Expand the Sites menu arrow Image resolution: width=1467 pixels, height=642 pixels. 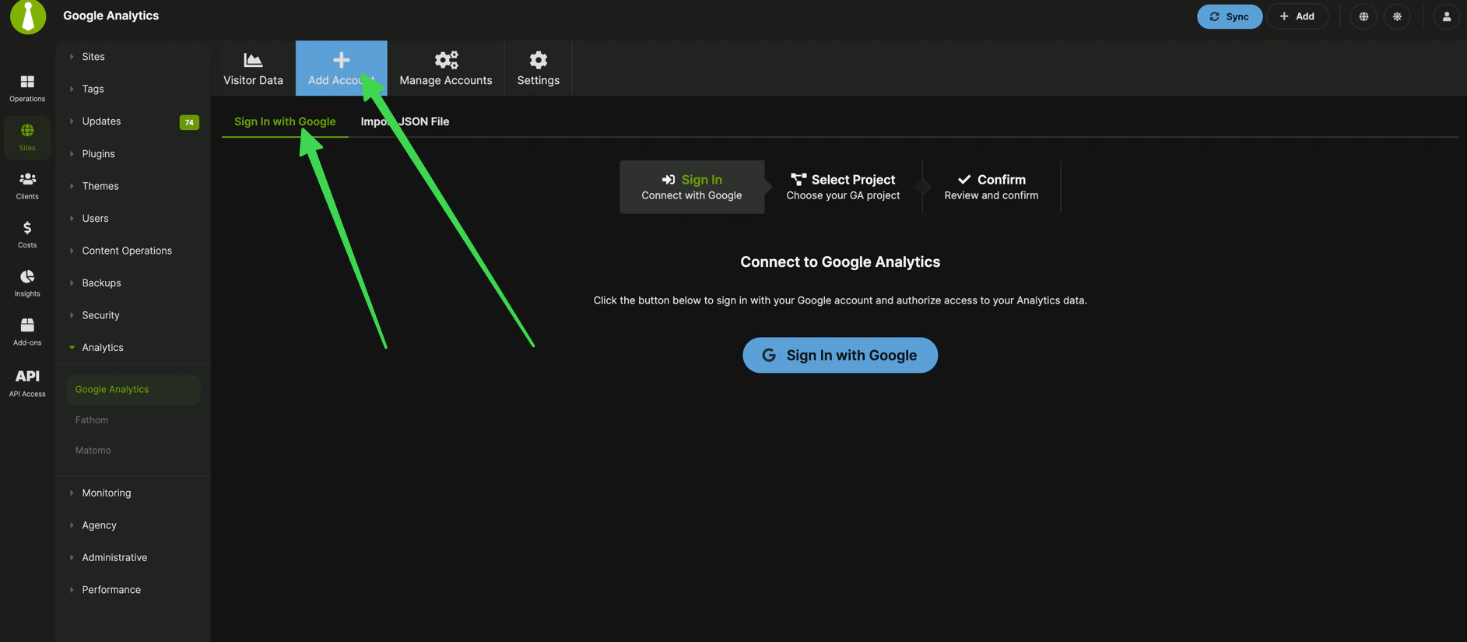72,57
